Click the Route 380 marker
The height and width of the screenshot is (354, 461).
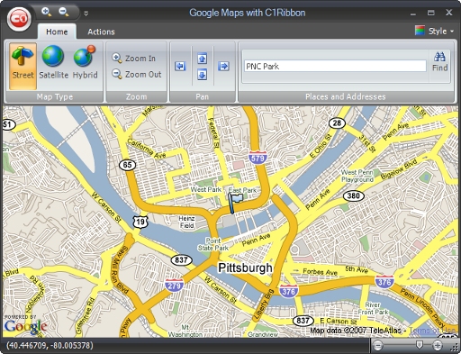click(x=354, y=196)
